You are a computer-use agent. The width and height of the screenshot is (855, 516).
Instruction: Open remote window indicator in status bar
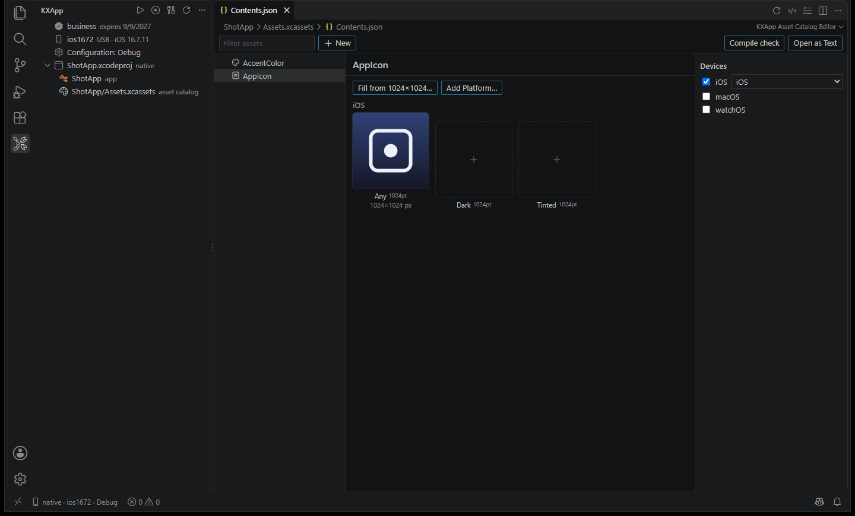(18, 502)
